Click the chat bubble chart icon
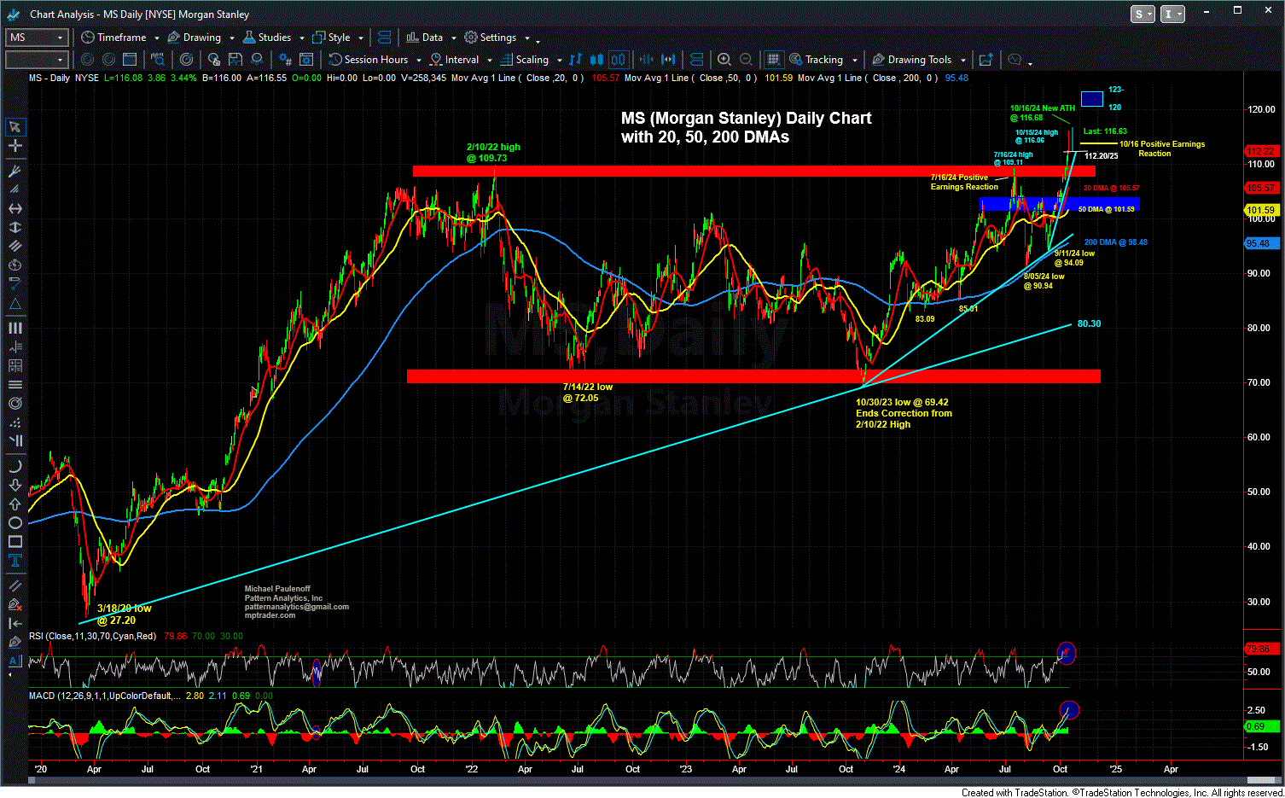The width and height of the screenshot is (1285, 798). (1015, 60)
